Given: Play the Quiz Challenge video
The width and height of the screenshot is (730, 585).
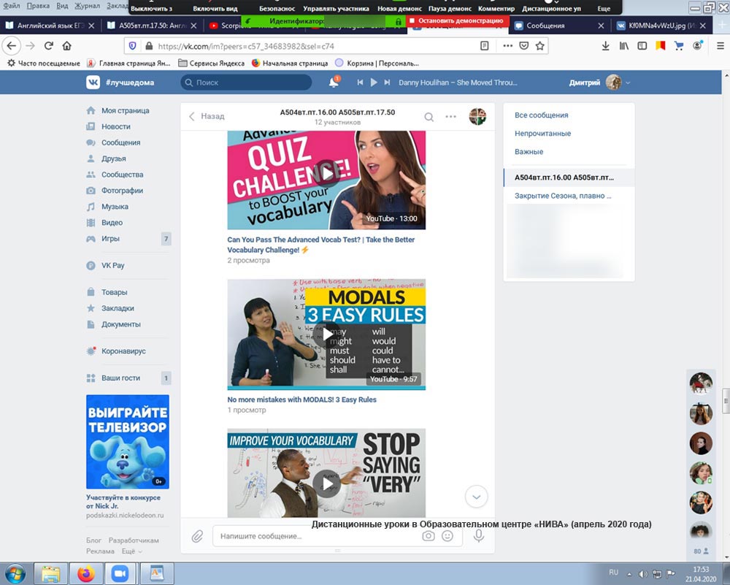Looking at the screenshot, I should (326, 173).
